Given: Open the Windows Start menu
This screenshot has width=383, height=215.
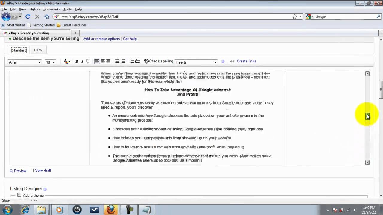Looking at the screenshot, I should tap(7, 210).
